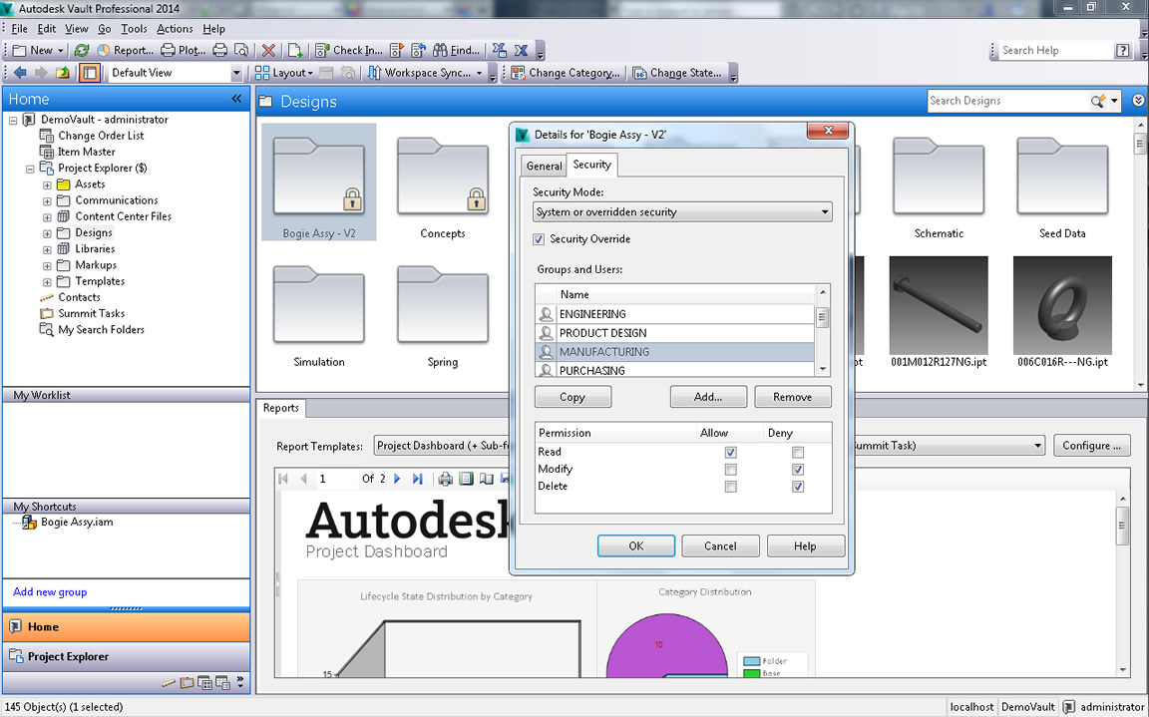This screenshot has width=1149, height=717.
Task: Click the Workspace Sync button
Action: pos(420,73)
